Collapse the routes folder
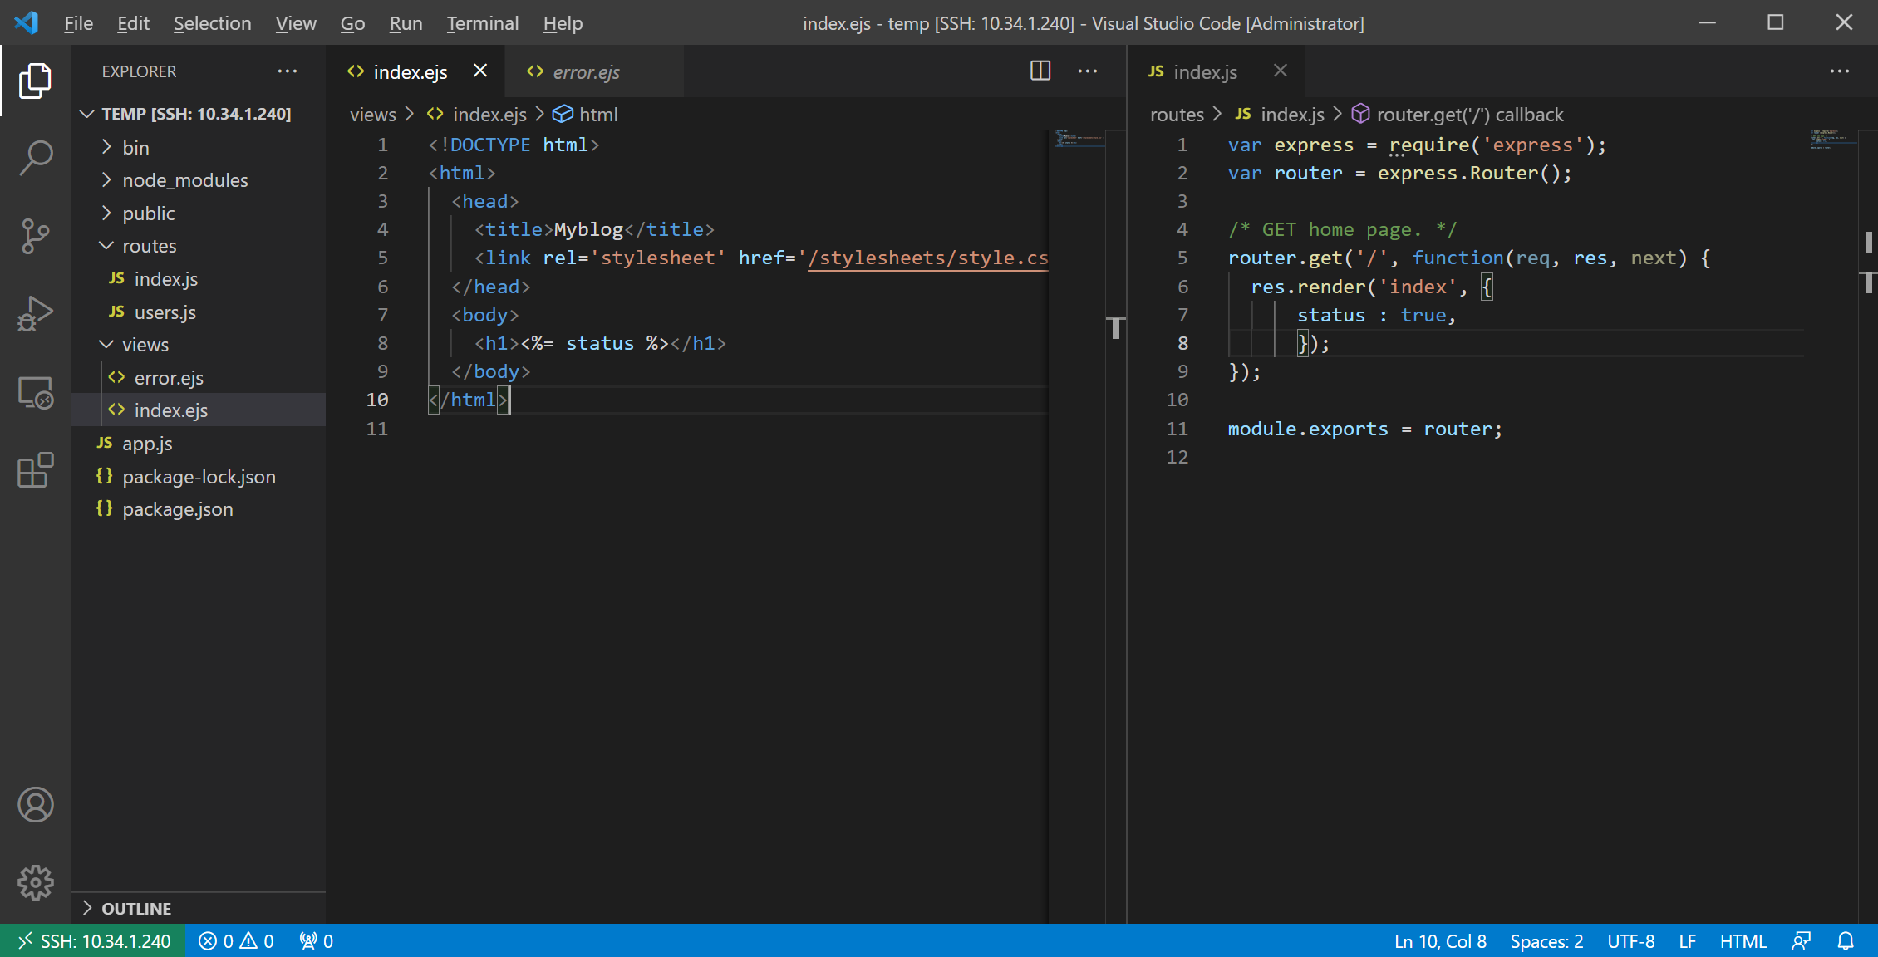Image resolution: width=1878 pixels, height=957 pixels. point(149,246)
